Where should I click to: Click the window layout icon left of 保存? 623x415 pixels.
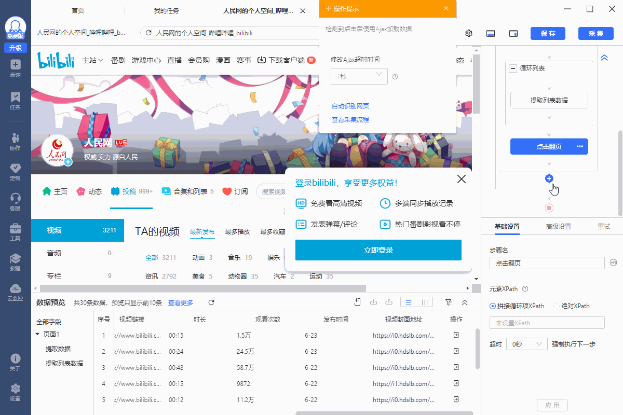tap(513, 33)
